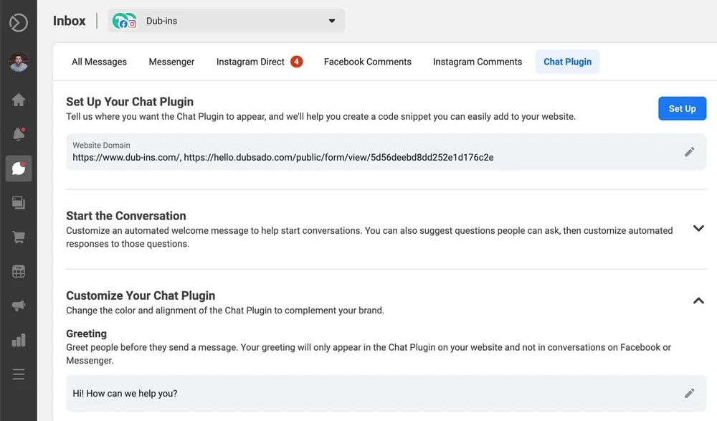
Task: Open the notifications bell icon
Action: pos(19,133)
